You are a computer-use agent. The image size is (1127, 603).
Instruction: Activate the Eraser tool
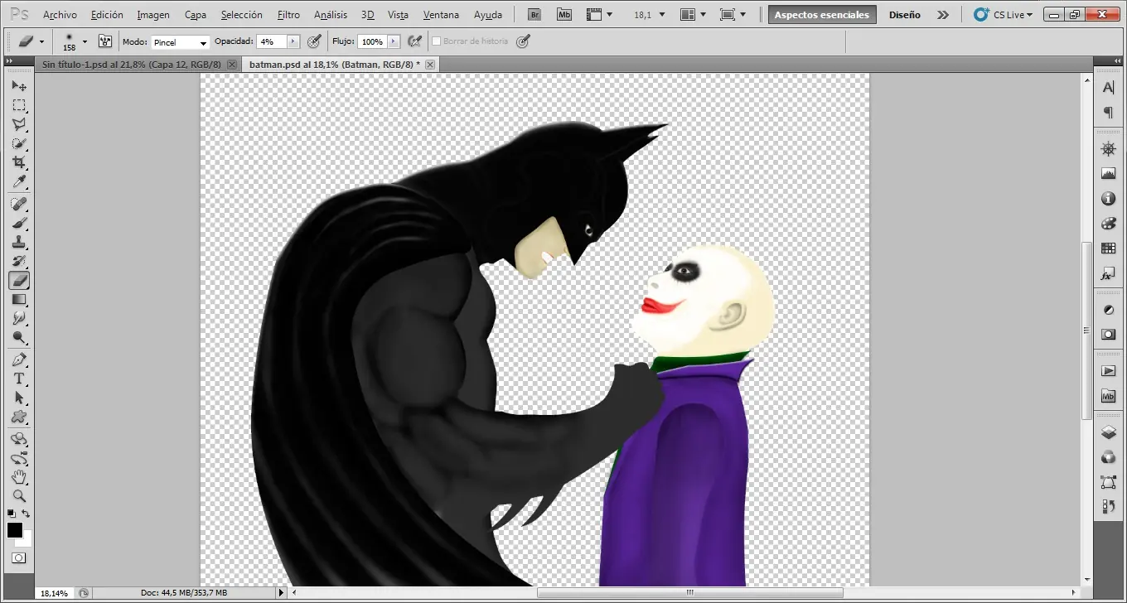[x=20, y=280]
